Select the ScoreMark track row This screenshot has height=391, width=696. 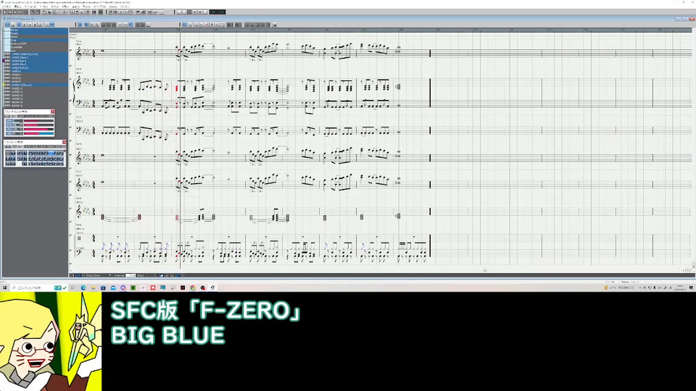(x=39, y=48)
